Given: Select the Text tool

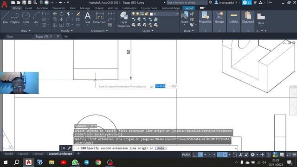Looking at the screenshot, I should [88, 18].
